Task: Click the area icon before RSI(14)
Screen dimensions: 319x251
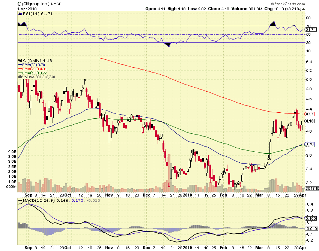Action: (x=20, y=14)
